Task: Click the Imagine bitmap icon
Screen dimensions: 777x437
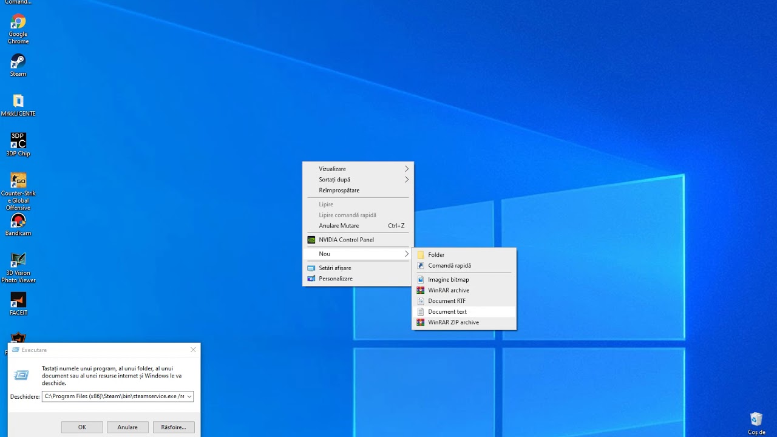Action: [x=421, y=280]
